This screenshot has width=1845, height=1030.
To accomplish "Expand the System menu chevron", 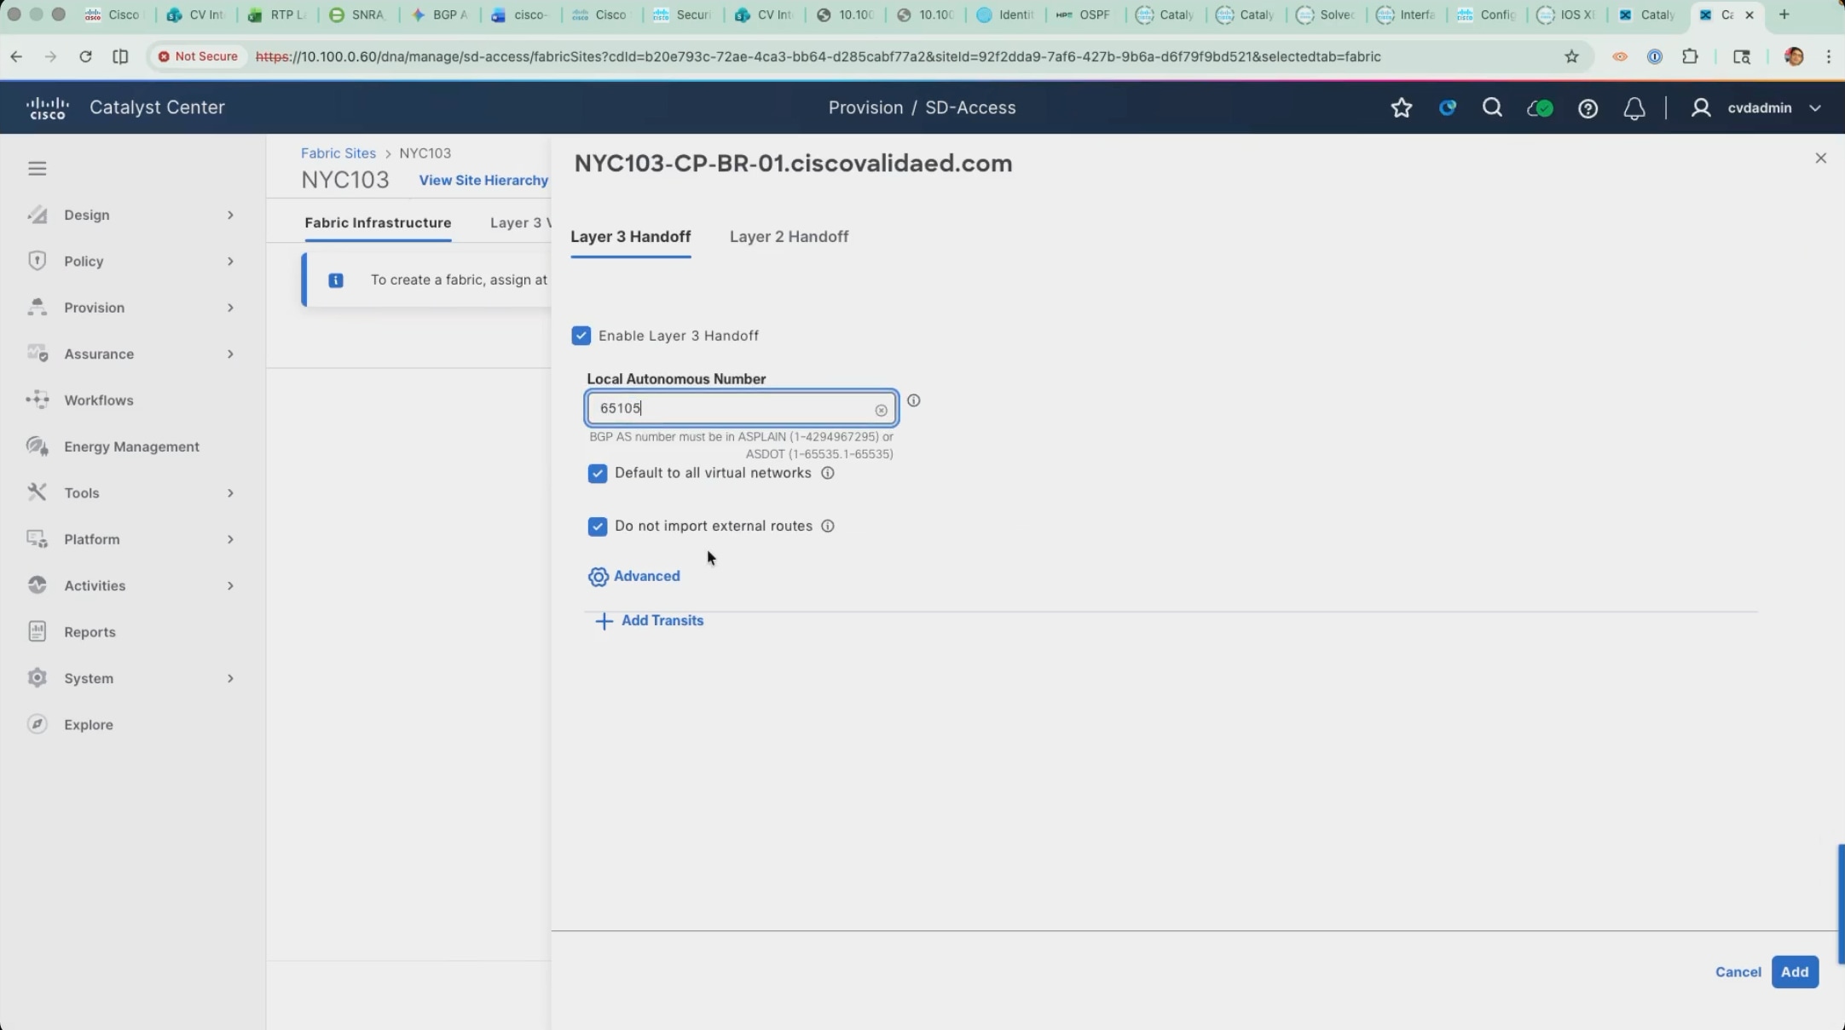I will 230,678.
